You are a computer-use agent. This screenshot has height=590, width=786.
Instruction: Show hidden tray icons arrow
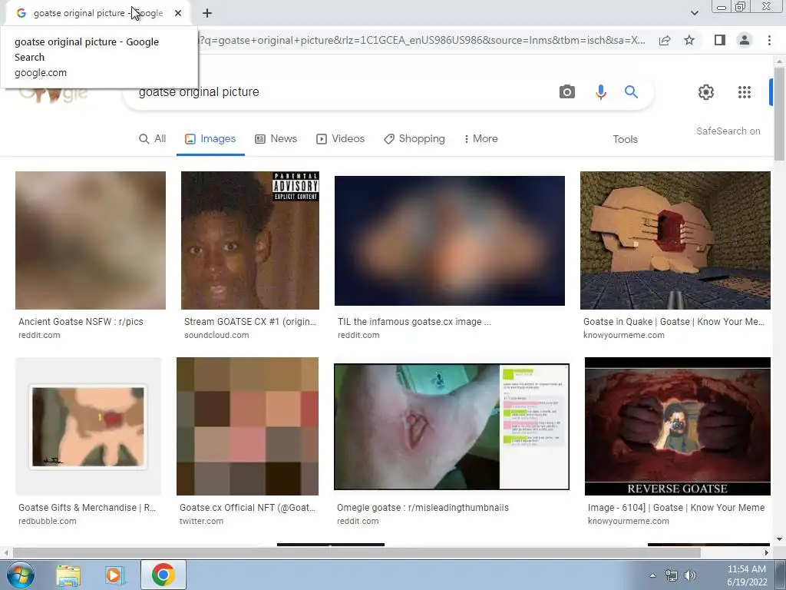[652, 575]
